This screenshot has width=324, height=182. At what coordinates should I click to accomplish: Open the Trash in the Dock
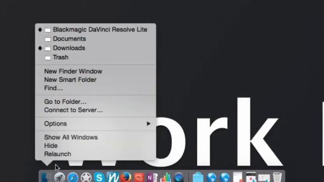(x=277, y=177)
